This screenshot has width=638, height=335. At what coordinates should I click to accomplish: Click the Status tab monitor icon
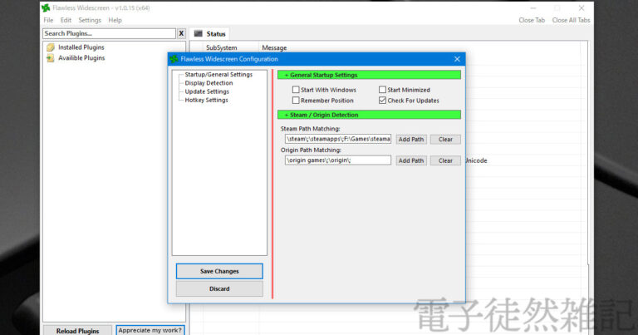click(x=198, y=33)
